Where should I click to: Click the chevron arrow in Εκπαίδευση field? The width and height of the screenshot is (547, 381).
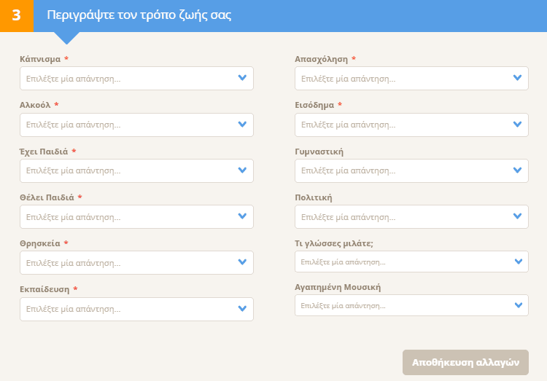[x=242, y=308]
